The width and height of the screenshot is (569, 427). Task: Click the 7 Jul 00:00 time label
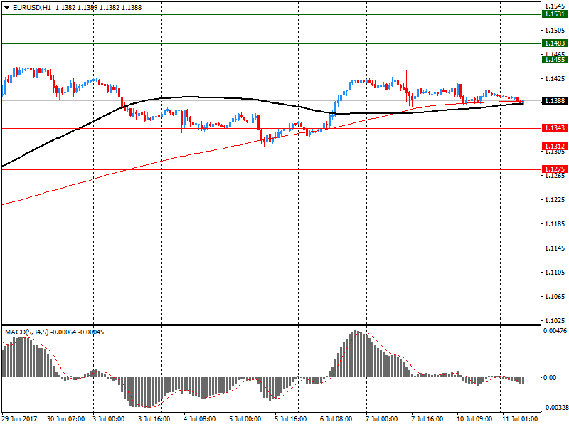(381, 419)
